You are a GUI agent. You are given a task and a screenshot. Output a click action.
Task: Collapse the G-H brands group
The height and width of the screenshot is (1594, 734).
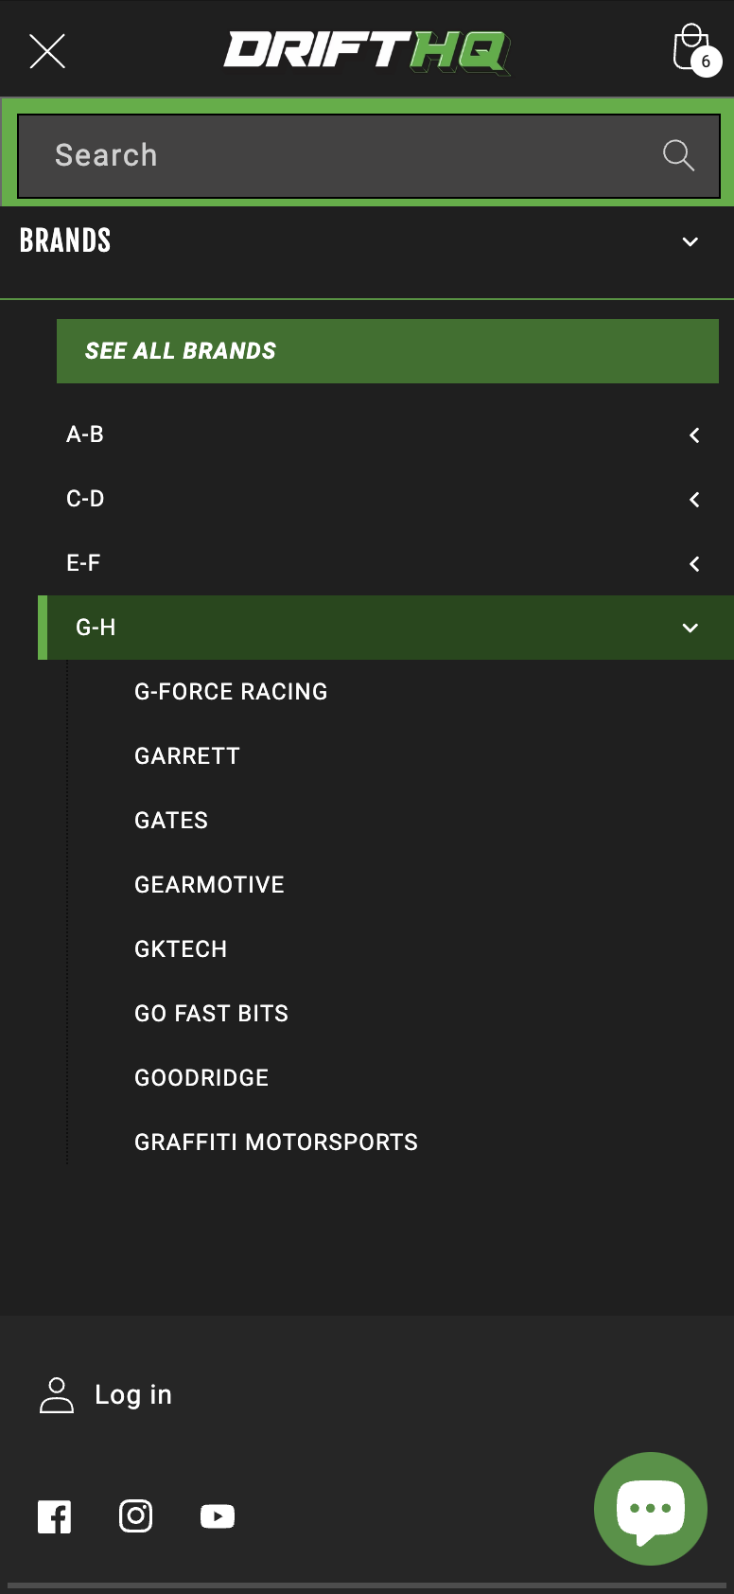tap(690, 628)
